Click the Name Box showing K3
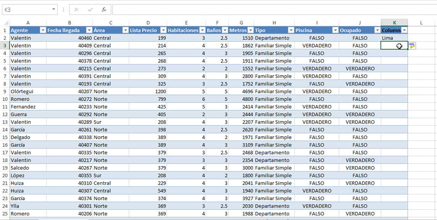437x220 pixels. point(27,10)
